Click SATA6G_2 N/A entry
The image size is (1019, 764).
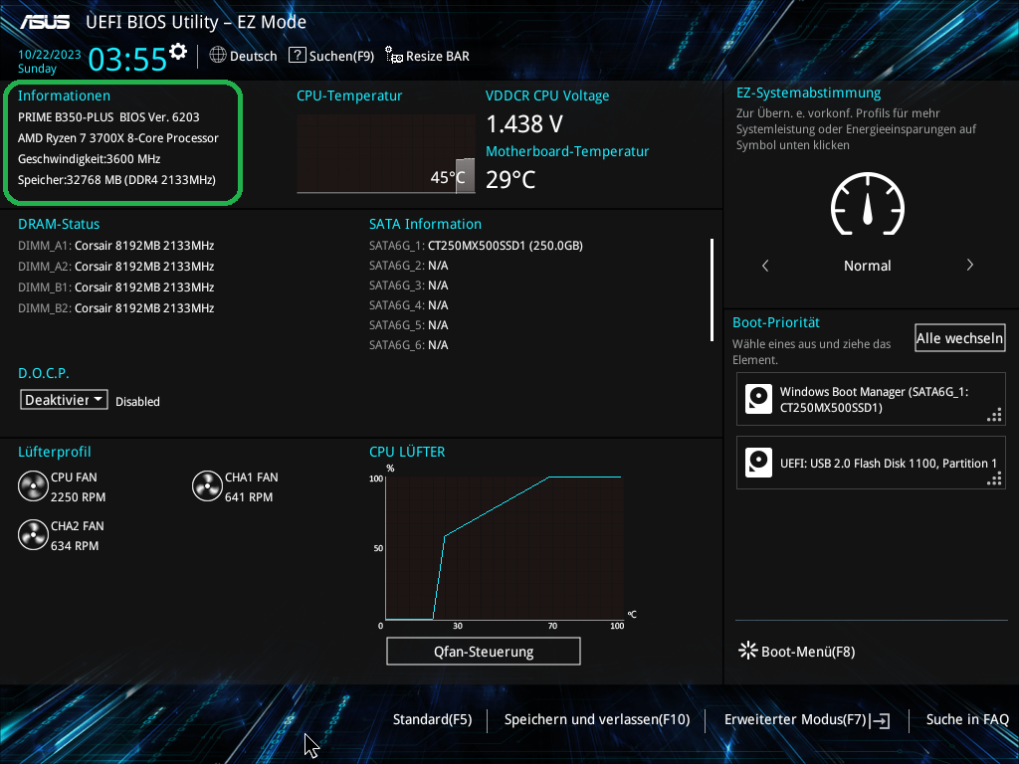coord(409,265)
